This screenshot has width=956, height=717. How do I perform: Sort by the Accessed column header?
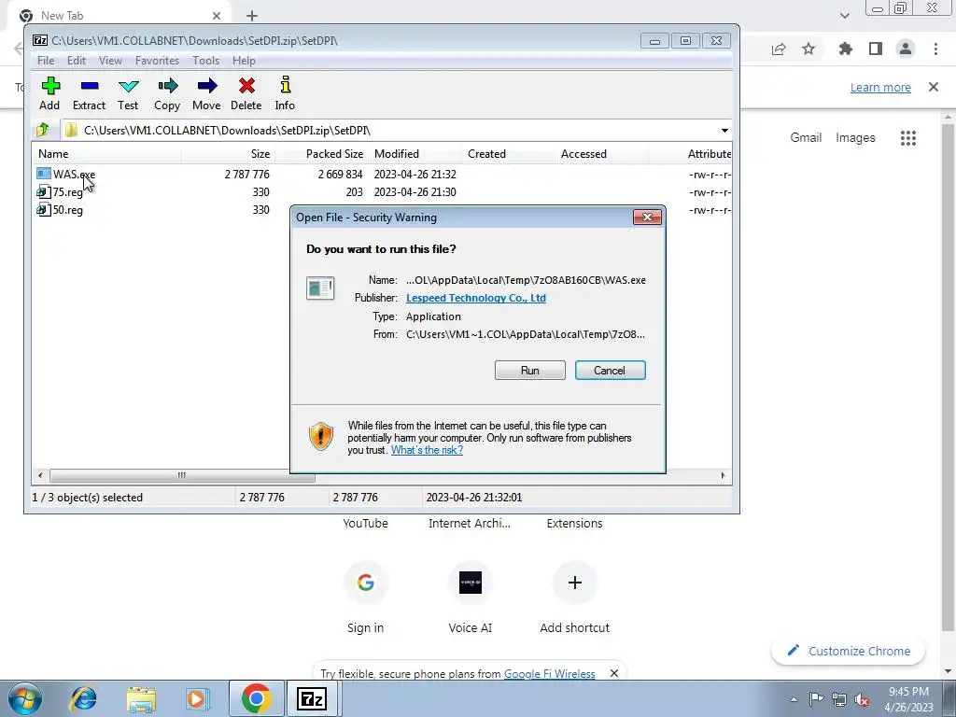point(601,154)
